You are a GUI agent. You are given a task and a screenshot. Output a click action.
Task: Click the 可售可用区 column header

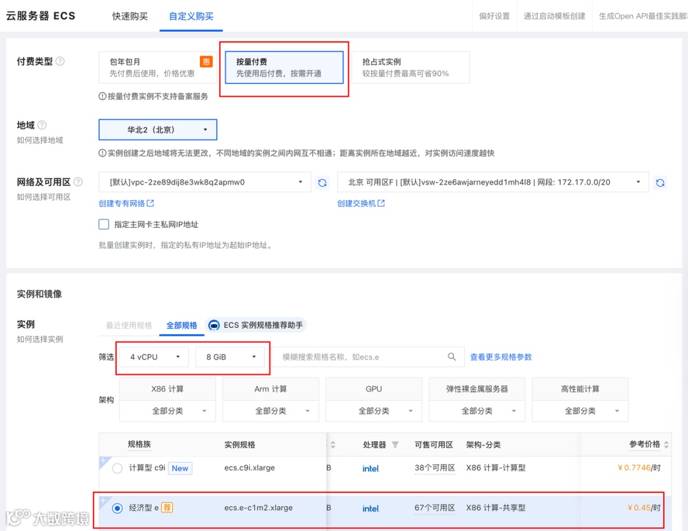[434, 444]
